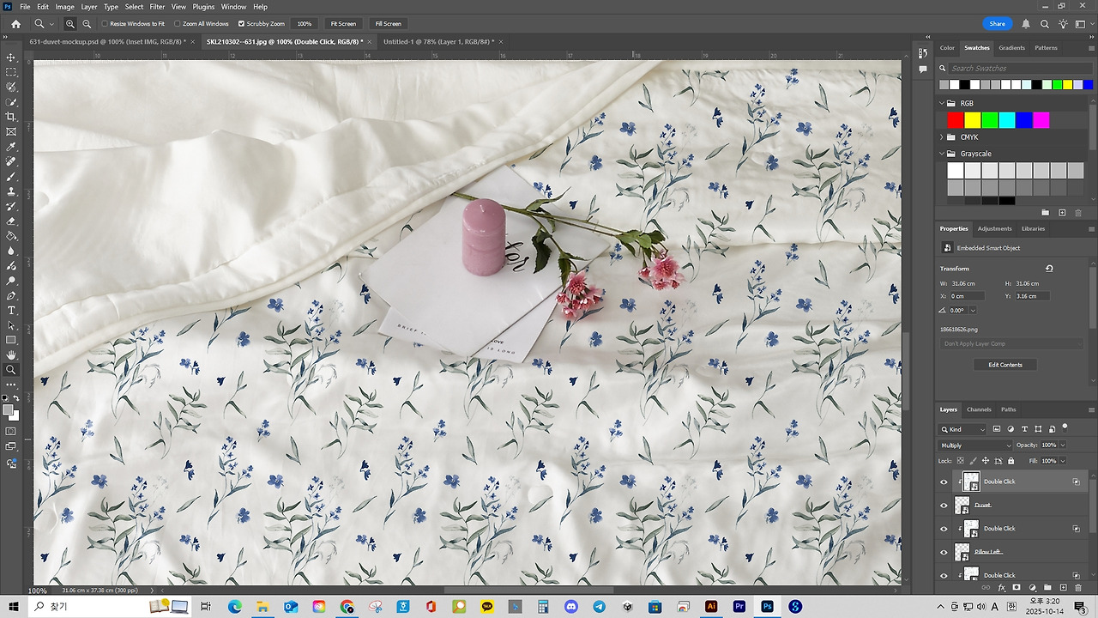
Task: Click the X position input field
Action: tap(967, 295)
